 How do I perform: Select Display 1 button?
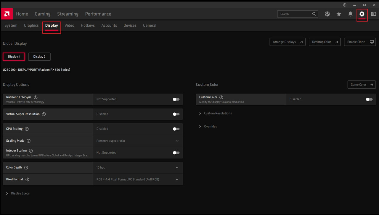coord(14,56)
